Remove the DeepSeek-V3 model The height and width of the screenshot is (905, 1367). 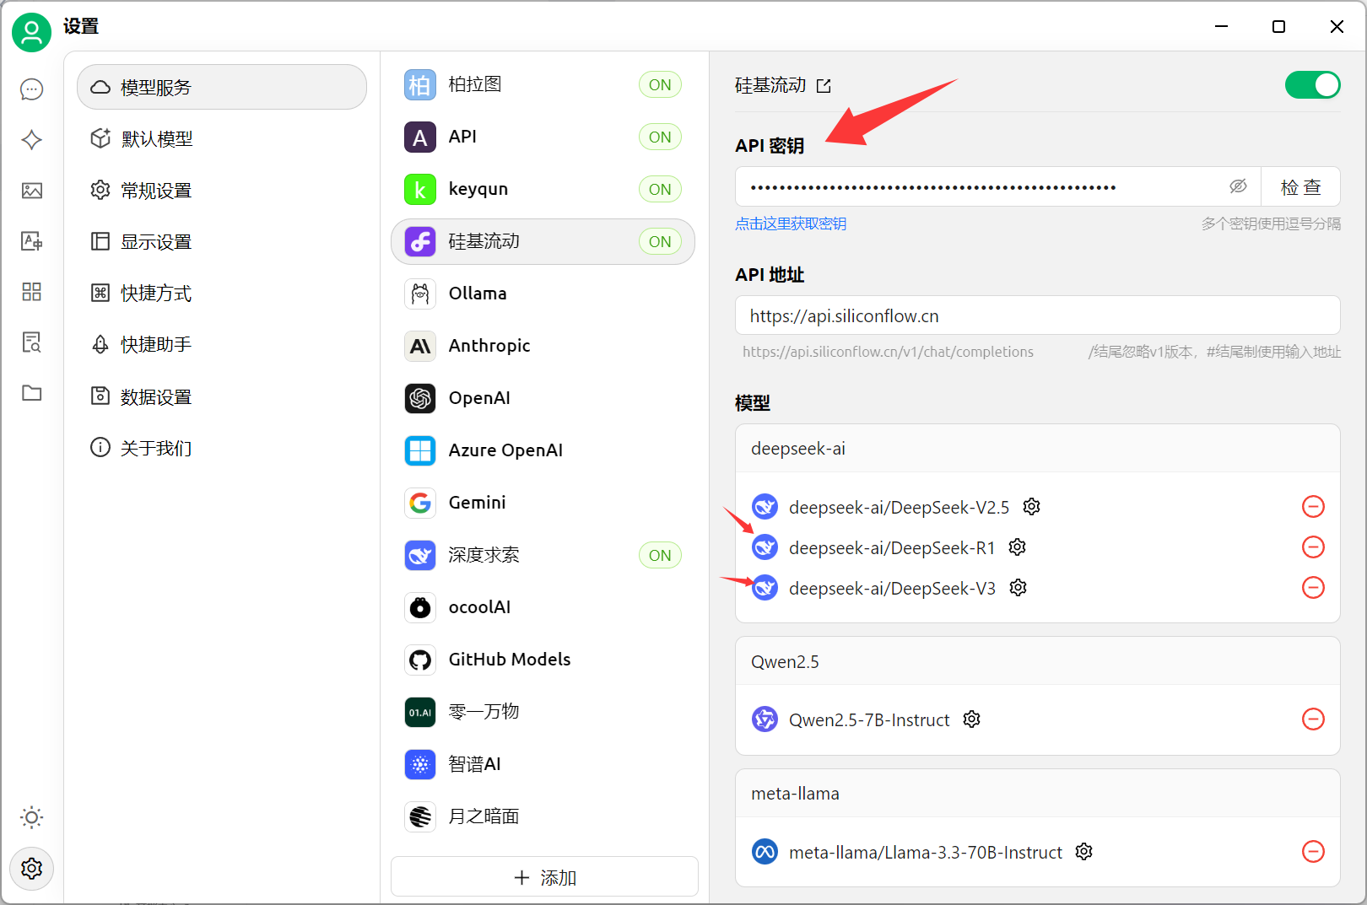[x=1314, y=588]
